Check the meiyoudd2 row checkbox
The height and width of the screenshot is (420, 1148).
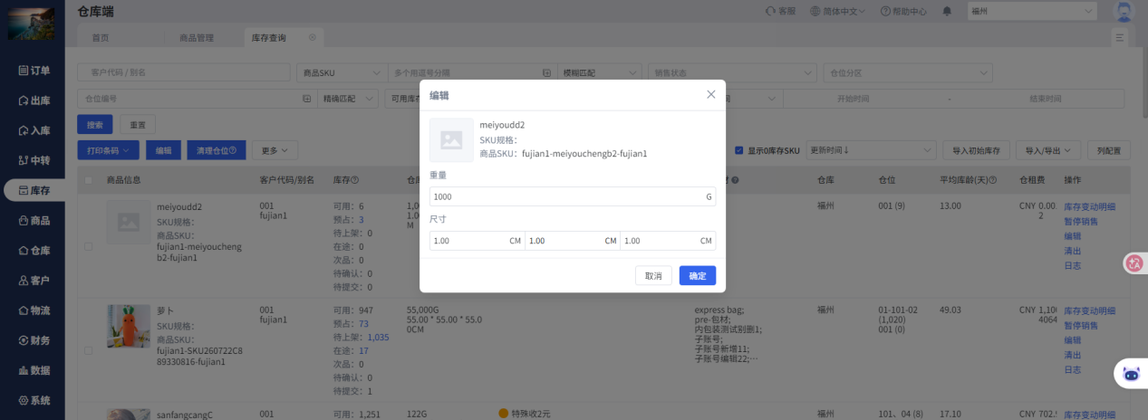point(88,246)
